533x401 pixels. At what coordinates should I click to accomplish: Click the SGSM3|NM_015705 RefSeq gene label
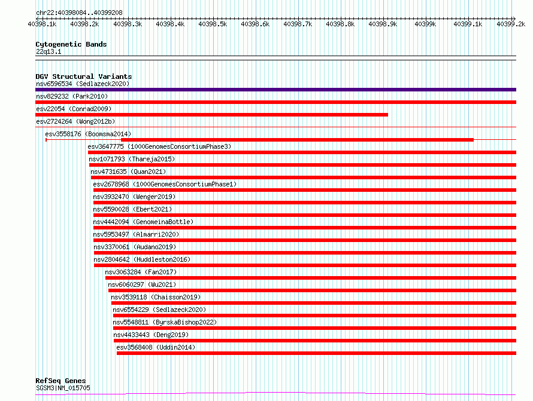[63, 388]
